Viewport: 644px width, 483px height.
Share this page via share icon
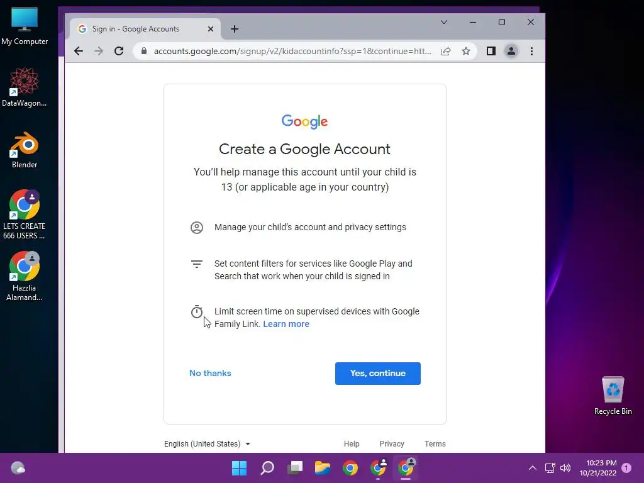pos(446,51)
